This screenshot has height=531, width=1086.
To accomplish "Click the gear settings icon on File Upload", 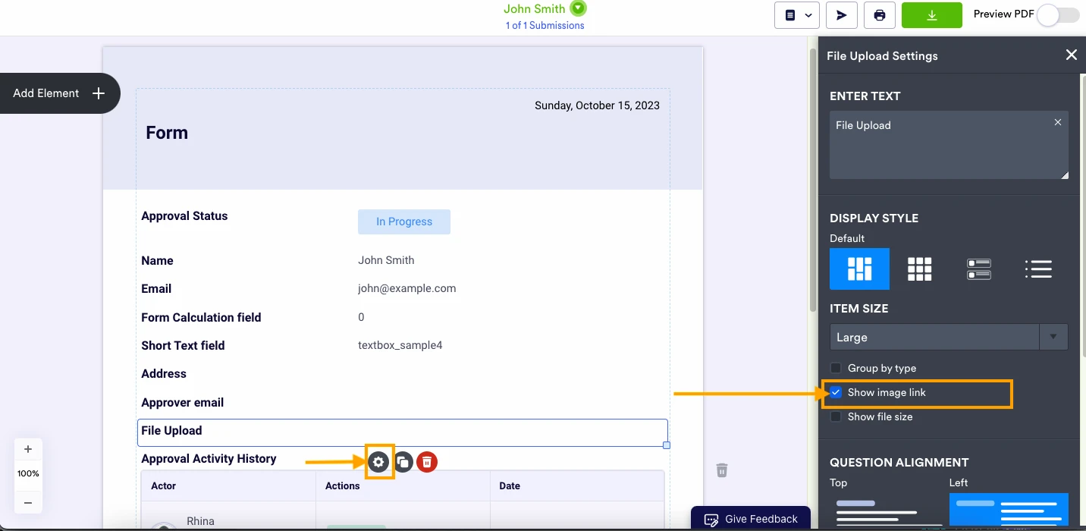I will (x=378, y=461).
